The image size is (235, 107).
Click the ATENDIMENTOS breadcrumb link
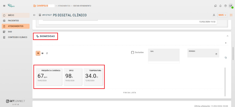[x=64, y=6]
